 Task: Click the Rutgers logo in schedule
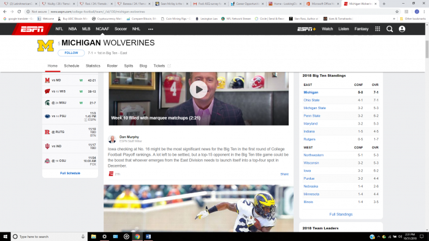coord(47,132)
